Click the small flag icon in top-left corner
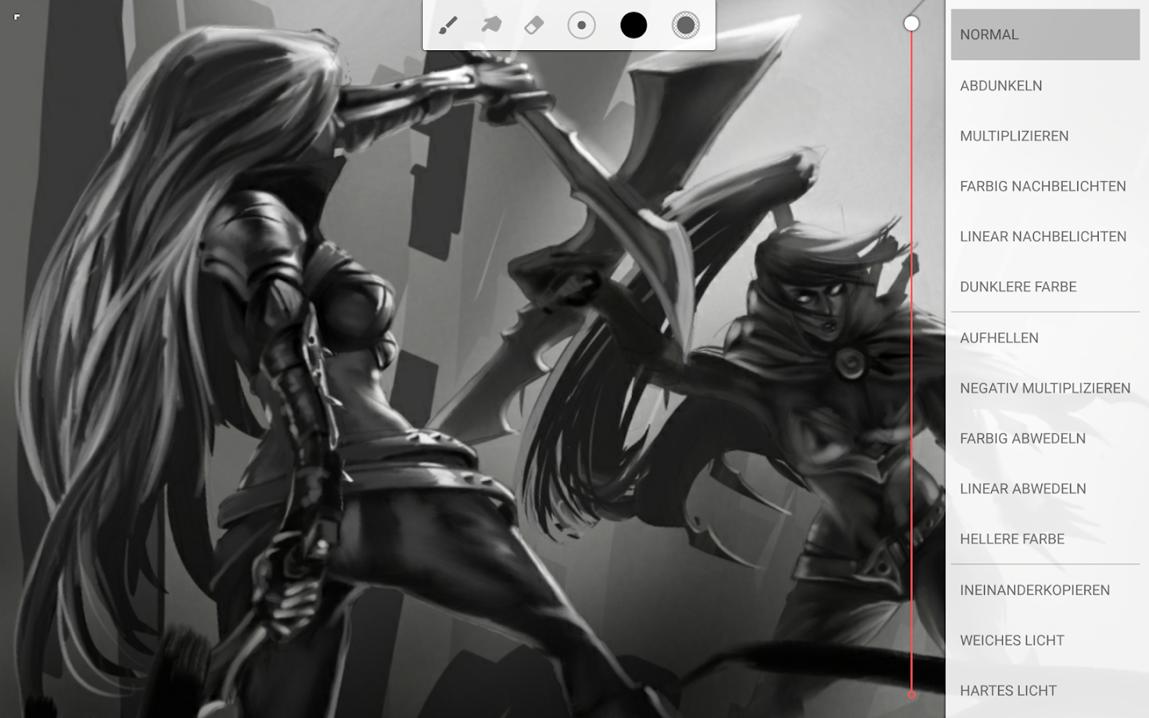This screenshot has width=1149, height=718. pos(16,16)
